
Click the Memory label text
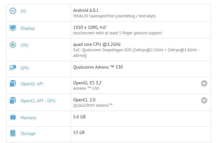coord(28,118)
